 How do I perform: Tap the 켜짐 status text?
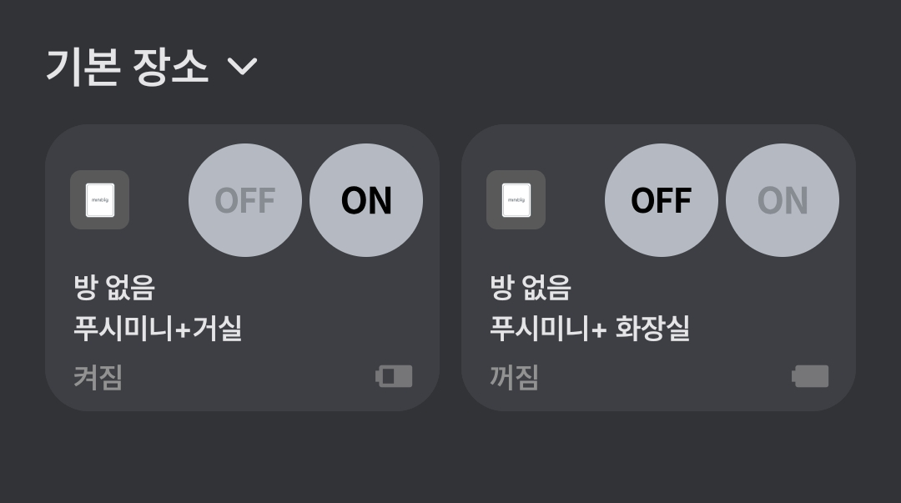click(x=98, y=377)
